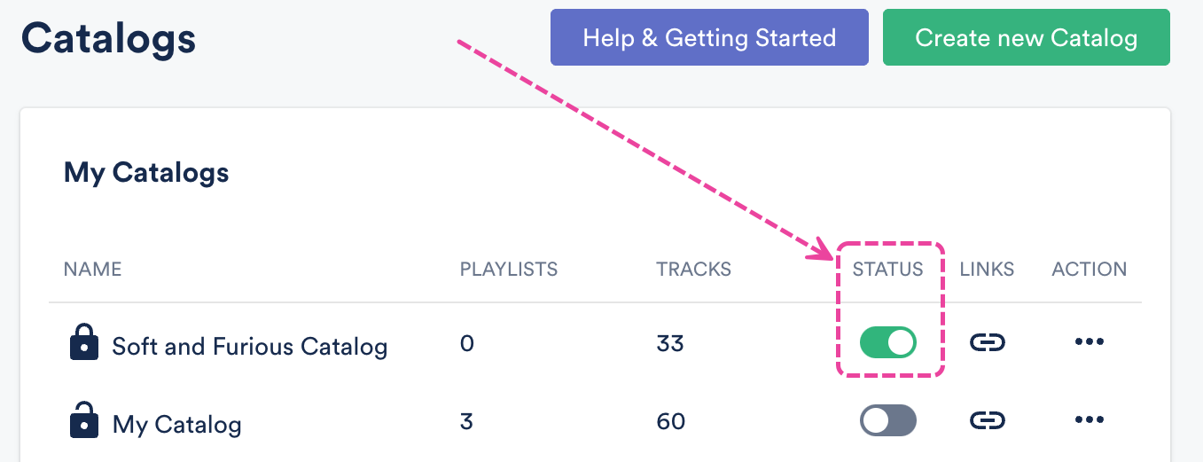This screenshot has height=462, width=1203.
Task: Click the LINKS column header
Action: point(987,270)
